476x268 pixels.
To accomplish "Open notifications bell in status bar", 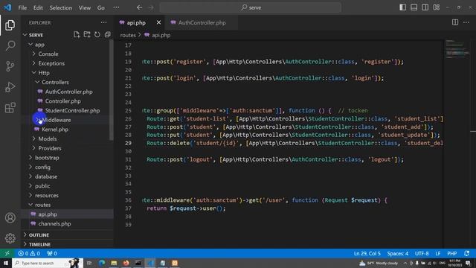I will [x=466, y=253].
